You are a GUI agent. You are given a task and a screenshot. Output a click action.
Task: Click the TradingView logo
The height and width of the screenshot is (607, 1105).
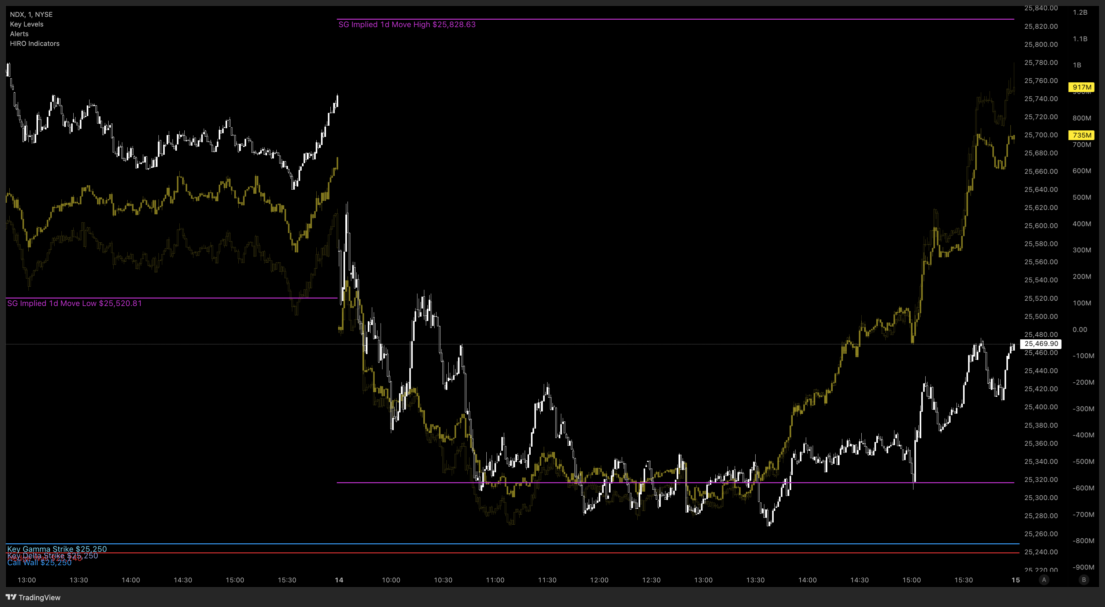[33, 597]
